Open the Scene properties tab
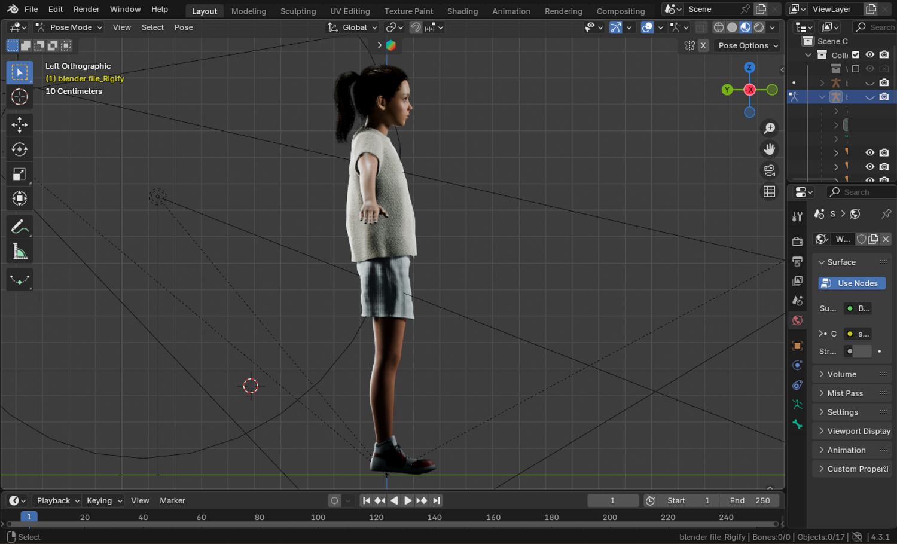The height and width of the screenshot is (544, 897). (797, 301)
